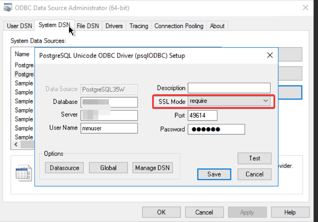Click the User Name field containing mmuser
Screen dimensions: 318x222
(109, 128)
